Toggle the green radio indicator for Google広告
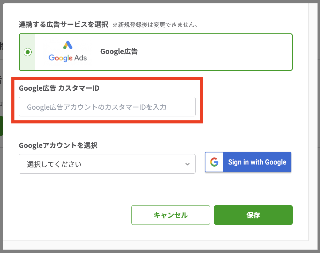Screen dimensions: 320x253 28,52
